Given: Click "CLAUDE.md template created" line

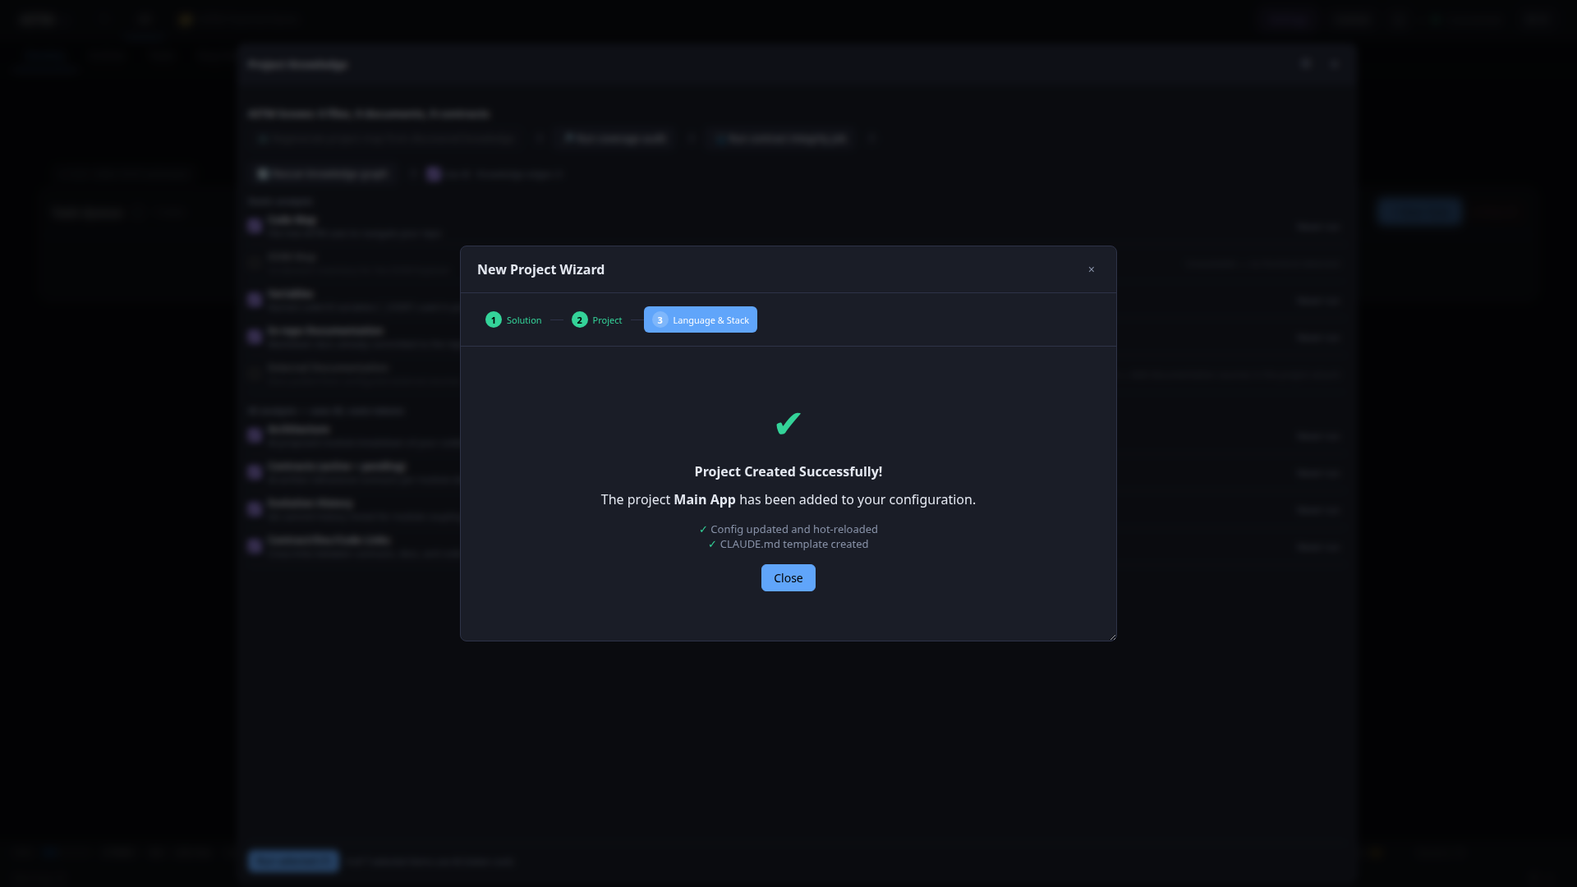Looking at the screenshot, I should (x=788, y=544).
